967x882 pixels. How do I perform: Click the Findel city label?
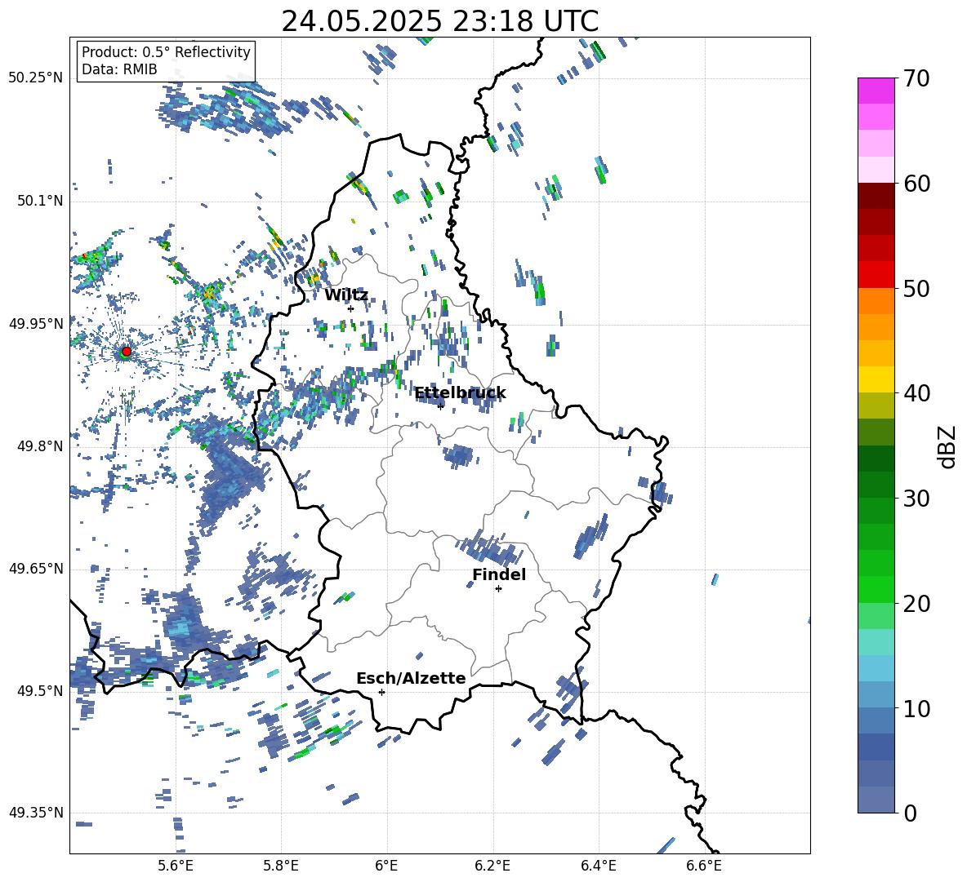[499, 574]
